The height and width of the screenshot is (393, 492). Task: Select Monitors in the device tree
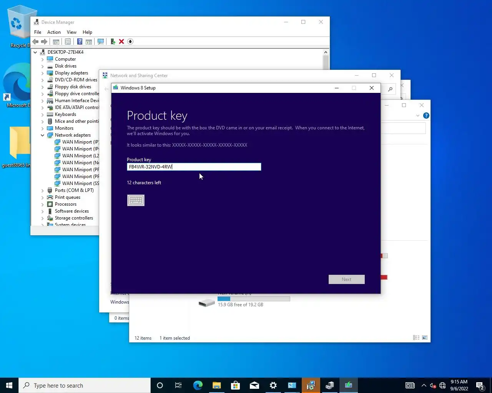pos(64,128)
